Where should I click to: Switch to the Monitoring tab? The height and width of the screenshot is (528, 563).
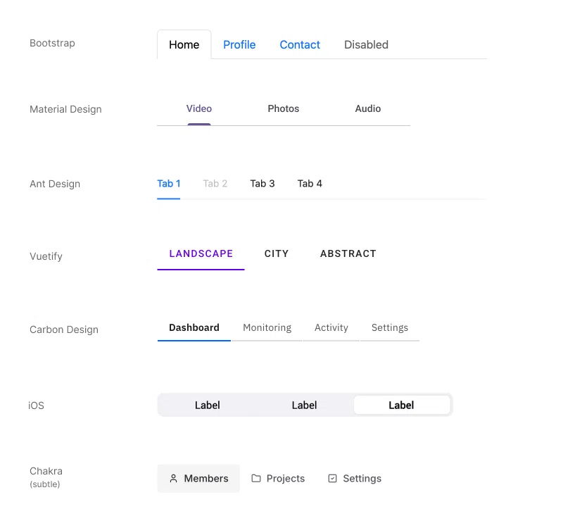coord(267,327)
